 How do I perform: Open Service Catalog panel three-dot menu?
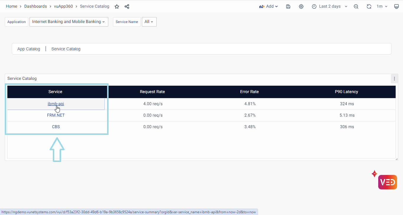pyautogui.click(x=394, y=79)
